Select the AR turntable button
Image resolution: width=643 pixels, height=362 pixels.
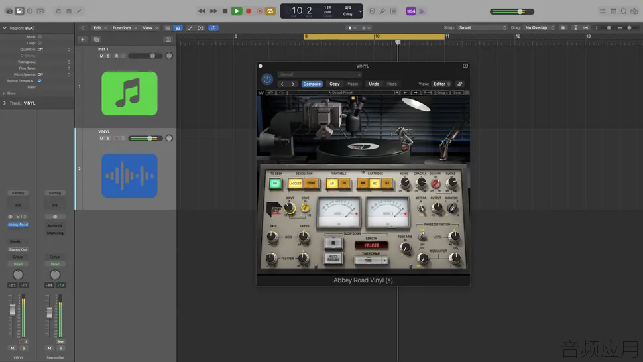pos(332,183)
